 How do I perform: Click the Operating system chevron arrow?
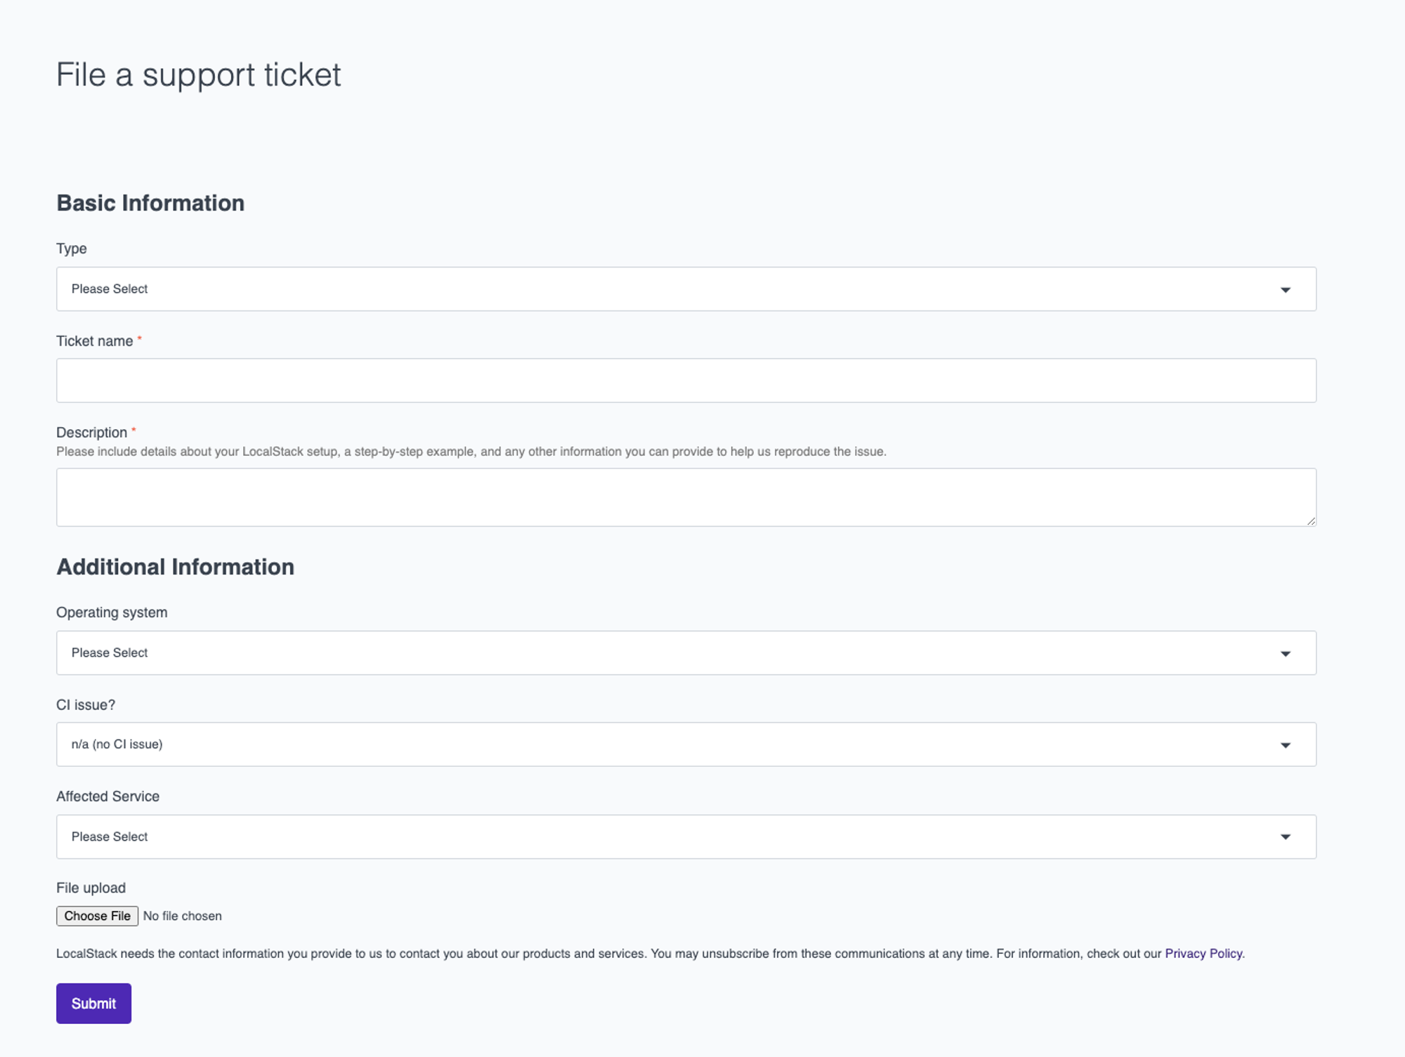(x=1286, y=652)
